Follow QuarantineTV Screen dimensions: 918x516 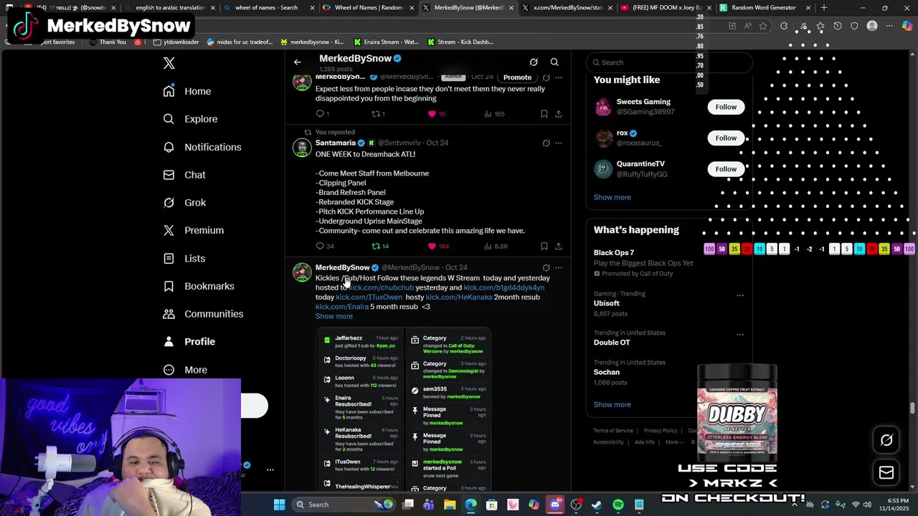pos(726,169)
